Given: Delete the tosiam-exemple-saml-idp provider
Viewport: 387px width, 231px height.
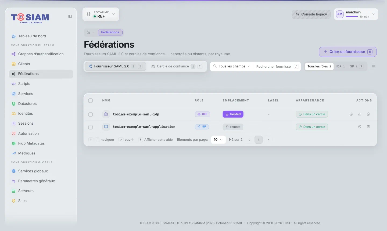Looking at the screenshot, I should 368,114.
